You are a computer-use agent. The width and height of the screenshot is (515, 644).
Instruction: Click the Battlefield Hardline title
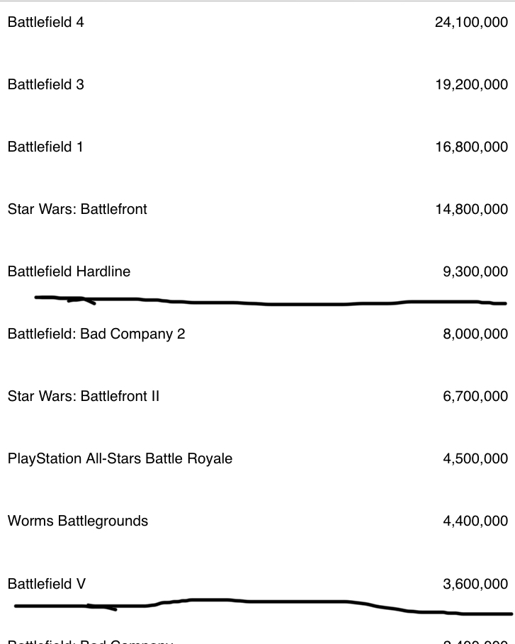tap(69, 271)
